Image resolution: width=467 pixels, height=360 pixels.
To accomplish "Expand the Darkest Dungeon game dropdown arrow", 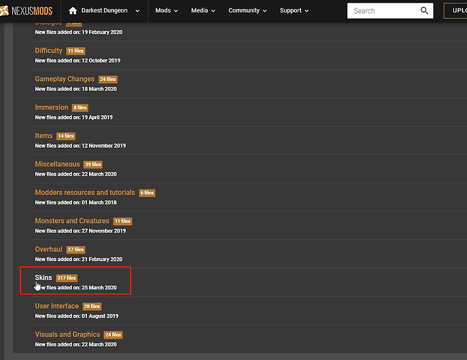I will 138,11.
